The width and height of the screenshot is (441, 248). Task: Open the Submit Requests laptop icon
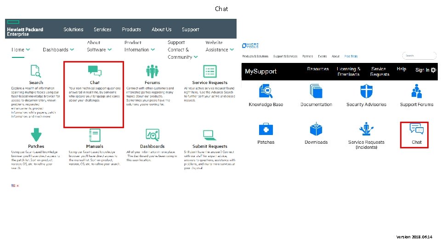[x=209, y=135]
